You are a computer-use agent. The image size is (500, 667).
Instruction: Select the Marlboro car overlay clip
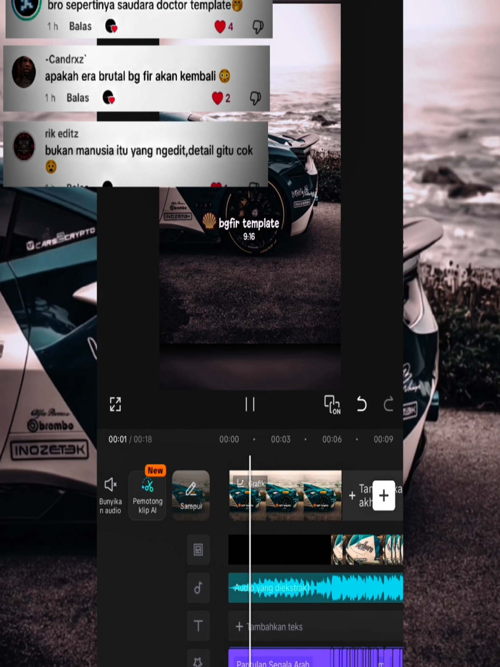pos(367,550)
